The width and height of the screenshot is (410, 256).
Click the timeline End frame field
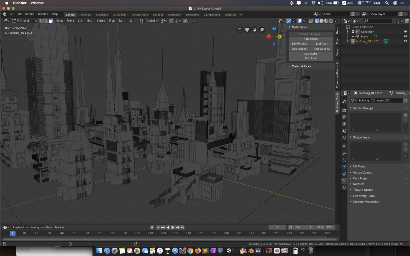324,227
